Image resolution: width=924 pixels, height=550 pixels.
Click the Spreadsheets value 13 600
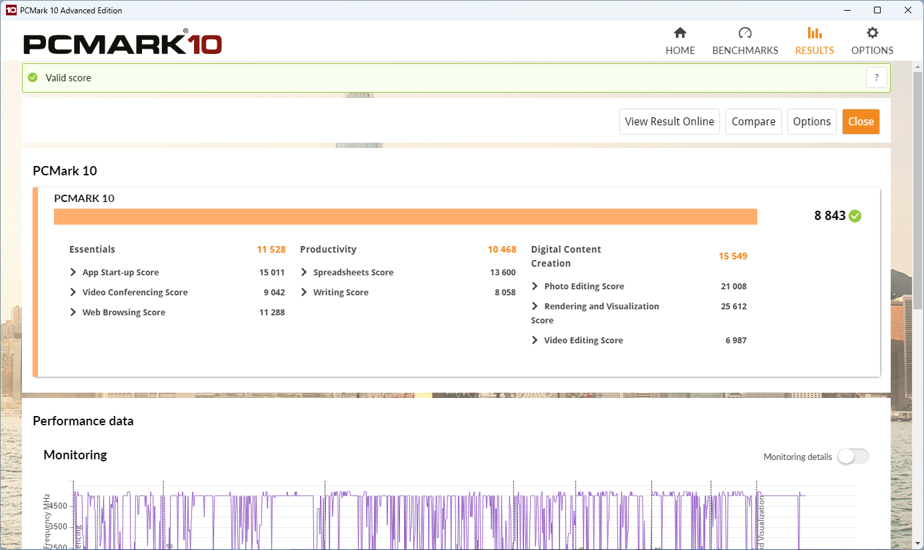503,272
